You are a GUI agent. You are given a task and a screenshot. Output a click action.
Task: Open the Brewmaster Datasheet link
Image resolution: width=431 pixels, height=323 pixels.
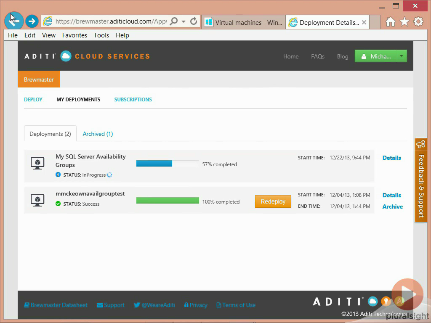click(x=56, y=305)
